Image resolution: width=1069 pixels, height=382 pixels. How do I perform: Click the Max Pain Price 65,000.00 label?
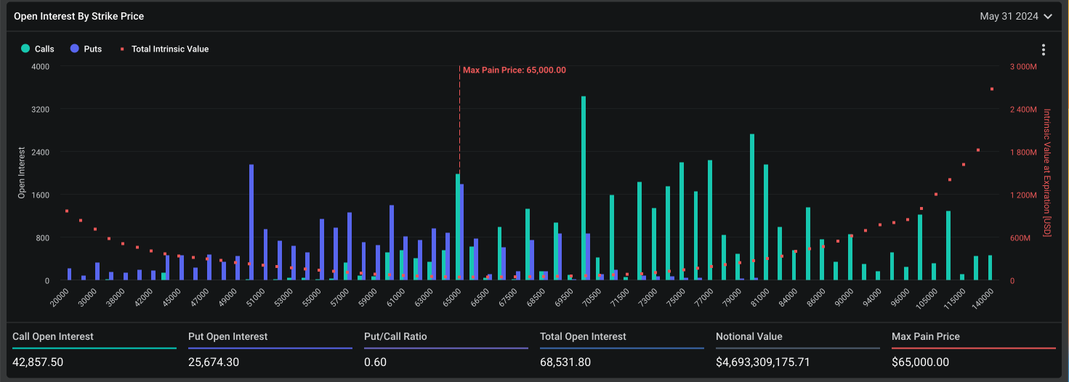[x=514, y=70]
